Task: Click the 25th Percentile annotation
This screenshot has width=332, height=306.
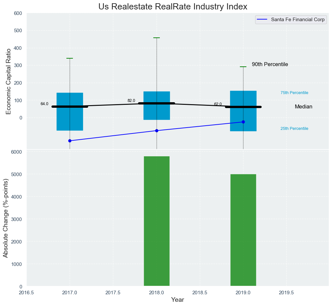Action: [294, 129]
